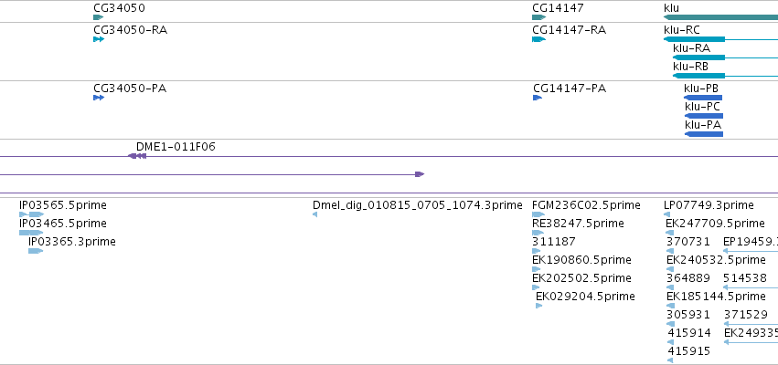Click the EK240532.5prime label
The image size is (778, 365).
(716, 260)
